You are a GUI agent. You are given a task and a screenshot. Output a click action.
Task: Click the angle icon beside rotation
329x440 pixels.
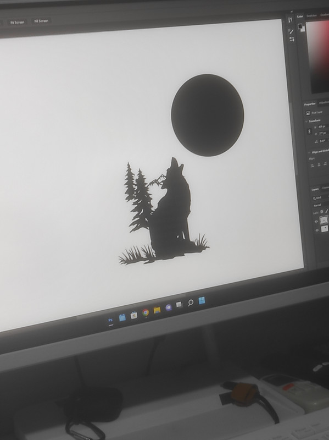[x=316, y=141]
